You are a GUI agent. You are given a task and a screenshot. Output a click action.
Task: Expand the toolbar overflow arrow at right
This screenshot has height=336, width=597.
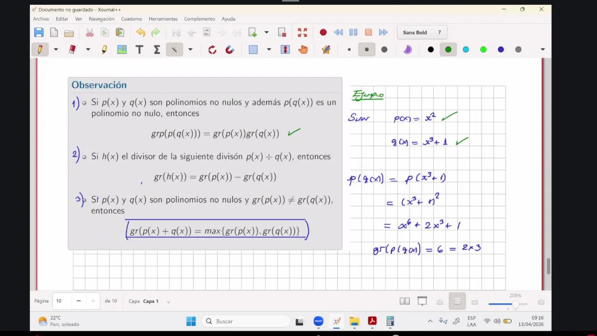[x=542, y=49]
